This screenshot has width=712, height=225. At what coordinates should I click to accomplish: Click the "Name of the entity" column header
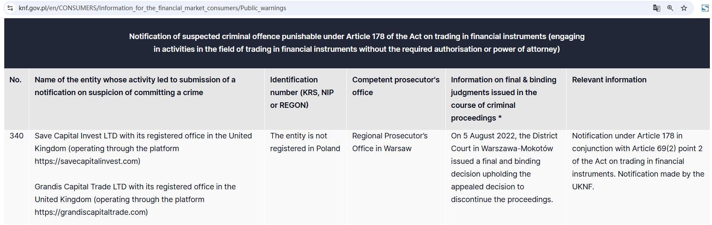(x=135, y=86)
